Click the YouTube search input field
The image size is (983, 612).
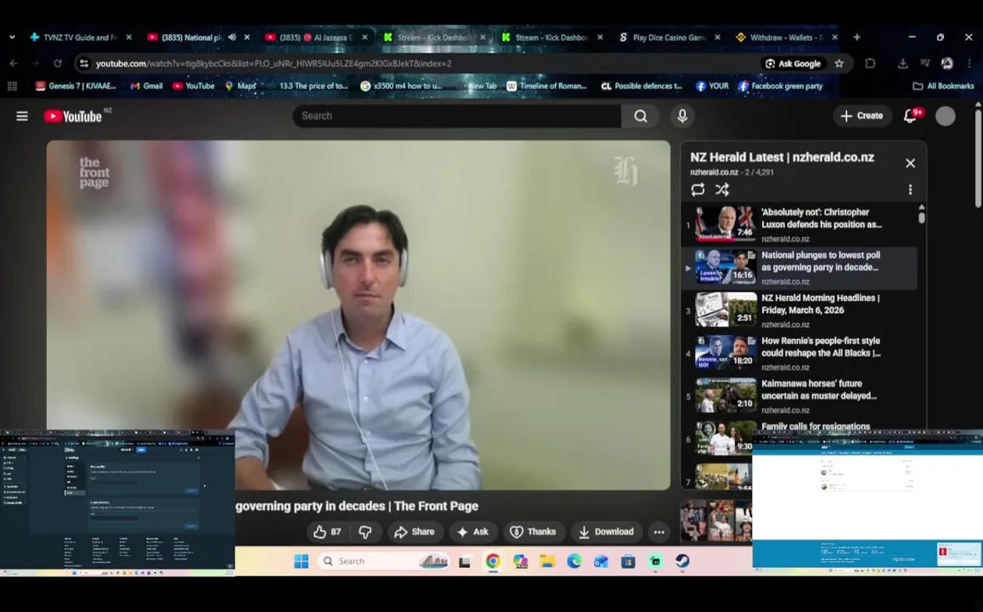coord(457,116)
